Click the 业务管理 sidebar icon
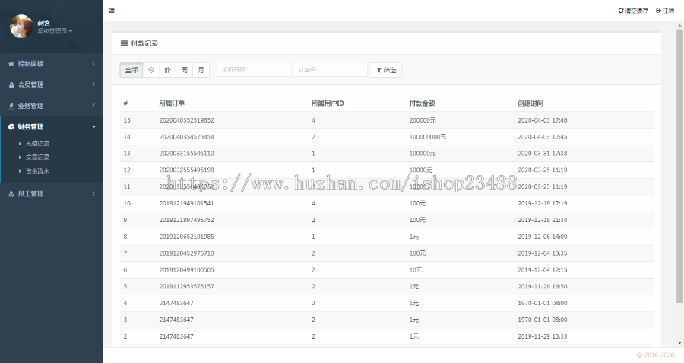This screenshot has width=684, height=363. tap(11, 106)
